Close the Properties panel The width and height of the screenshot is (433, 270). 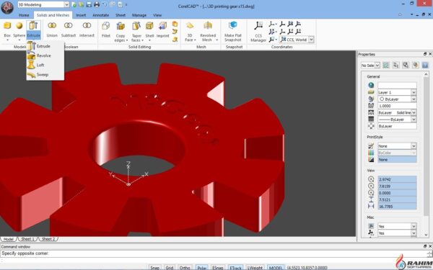click(x=430, y=54)
